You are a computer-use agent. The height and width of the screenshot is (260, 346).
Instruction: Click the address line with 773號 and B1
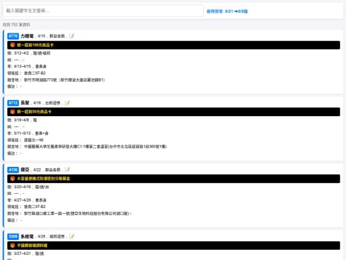(x=56, y=80)
